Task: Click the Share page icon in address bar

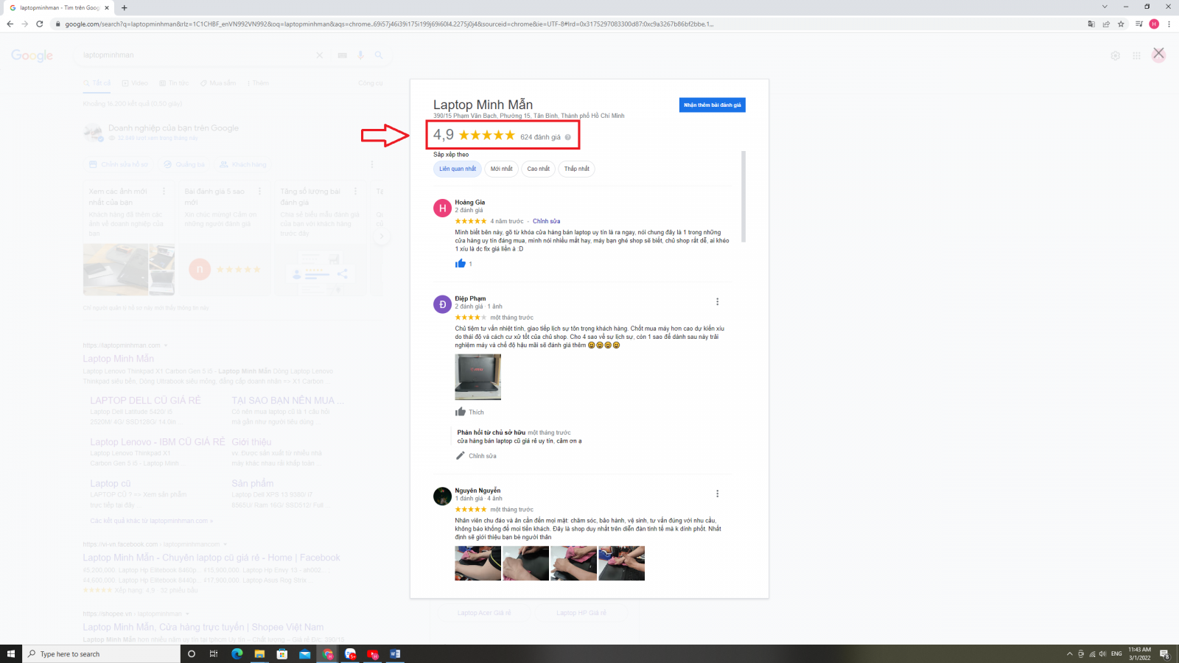Action: 1106,24
